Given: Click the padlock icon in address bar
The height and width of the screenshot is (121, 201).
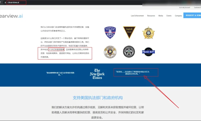Looking at the screenshot, I should tap(5, 2).
